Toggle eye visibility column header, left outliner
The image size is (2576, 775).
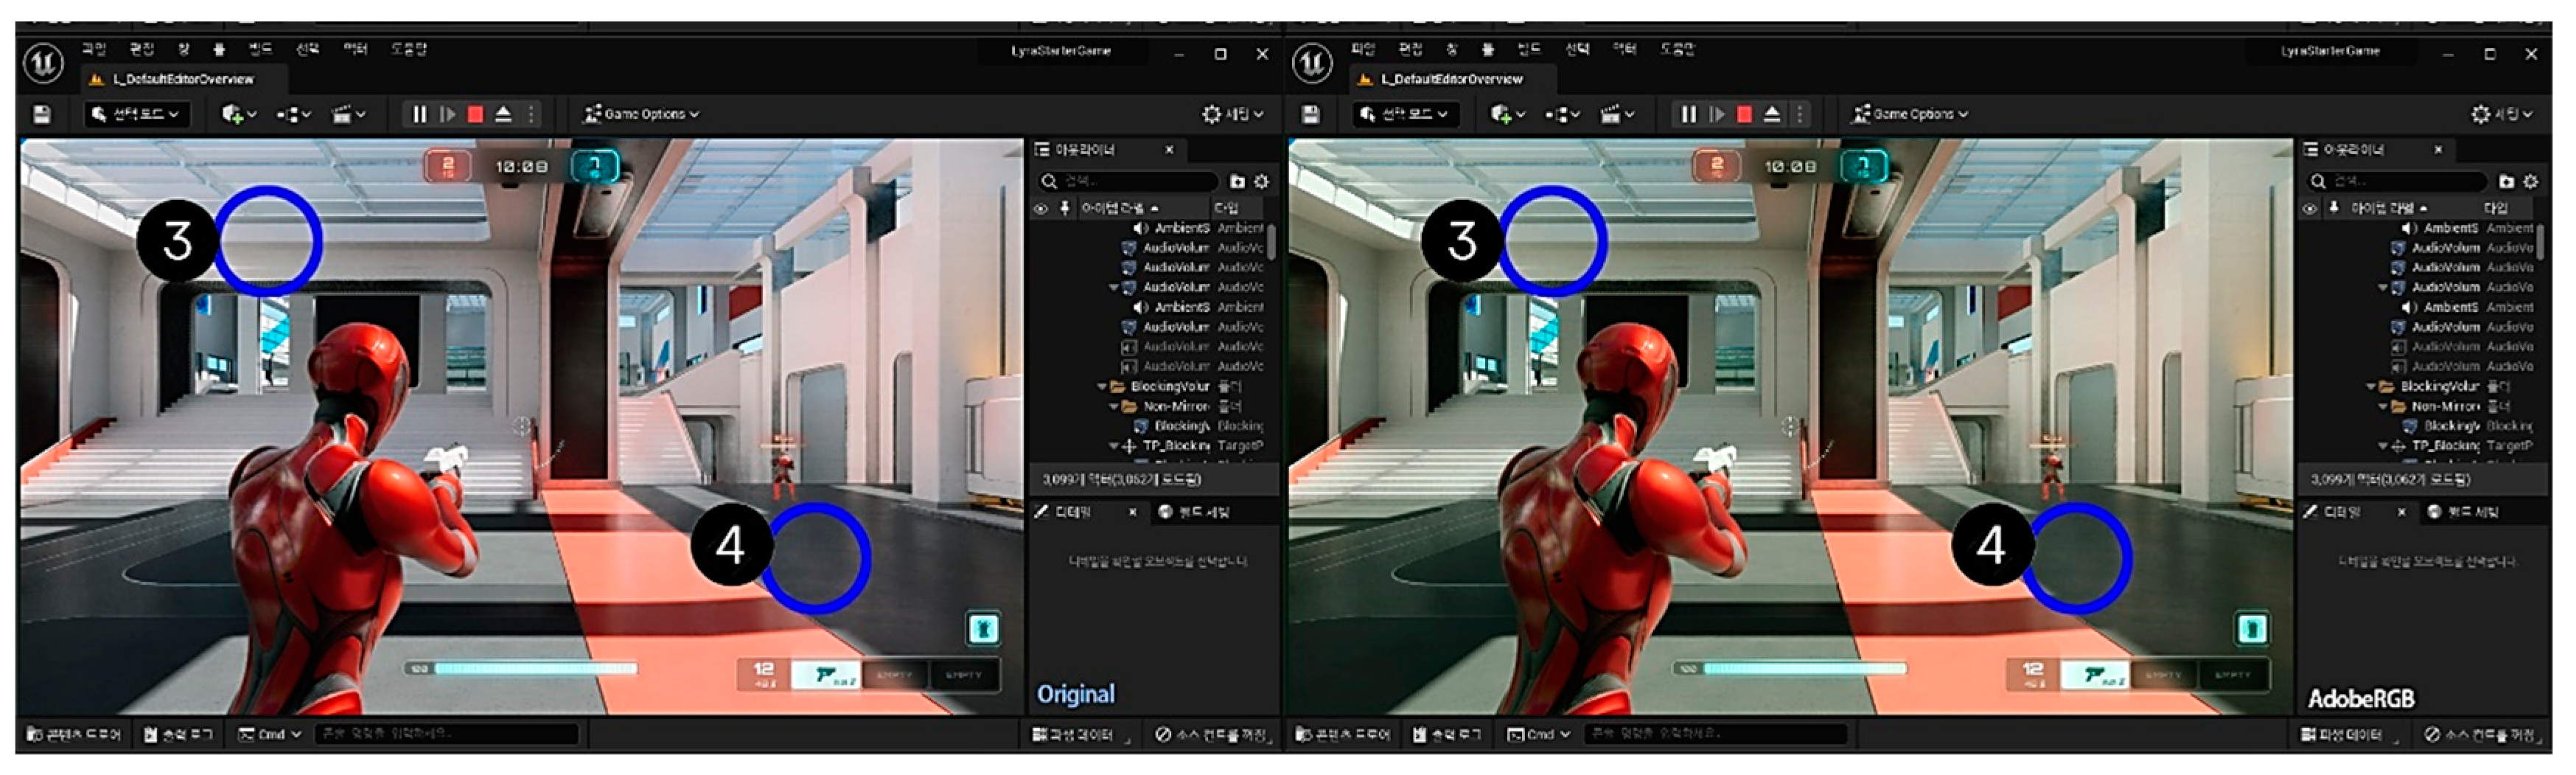(x=1041, y=208)
